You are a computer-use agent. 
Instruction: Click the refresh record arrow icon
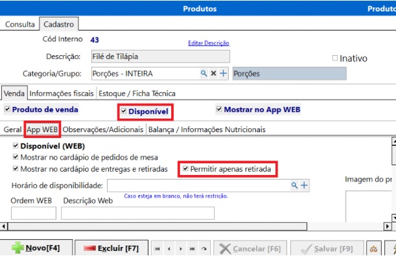[204, 249]
